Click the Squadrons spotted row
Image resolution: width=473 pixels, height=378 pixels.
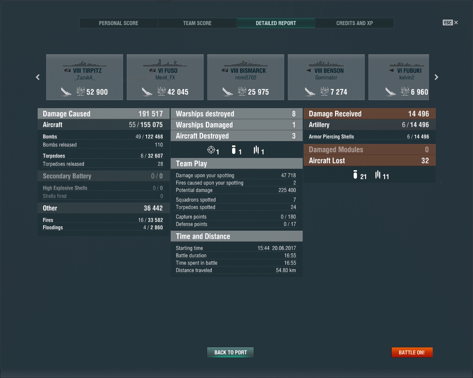click(x=236, y=200)
